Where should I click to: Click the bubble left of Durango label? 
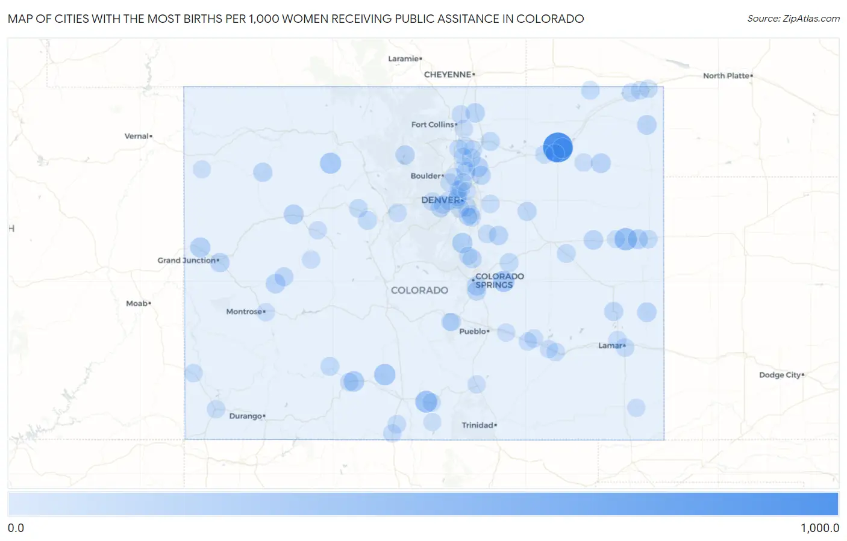[x=216, y=409]
